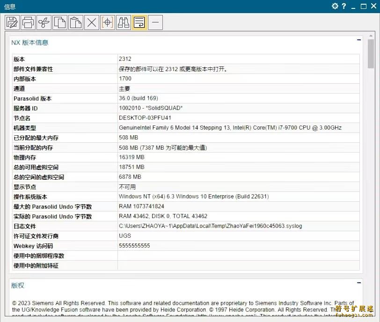The width and height of the screenshot is (380, 322).
Task: Open find with the binoculars icon
Action: tap(123, 22)
